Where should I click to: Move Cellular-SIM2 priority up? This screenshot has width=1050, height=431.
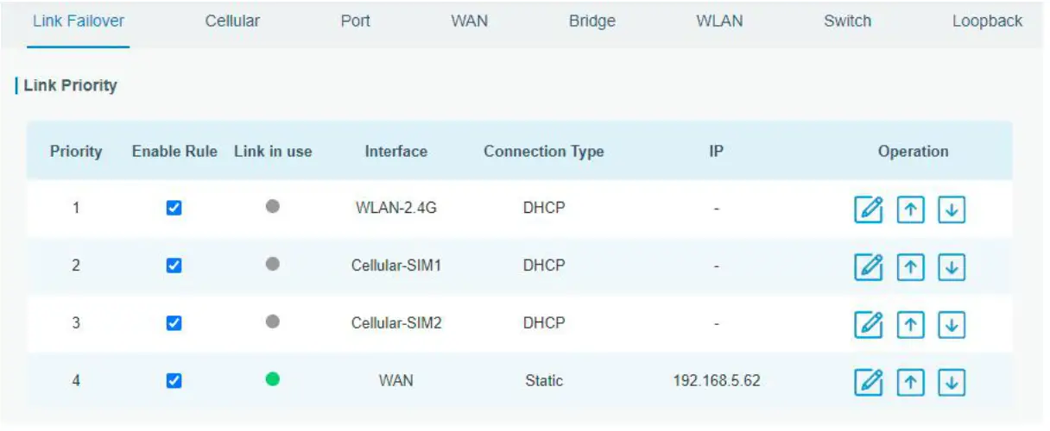click(x=910, y=324)
